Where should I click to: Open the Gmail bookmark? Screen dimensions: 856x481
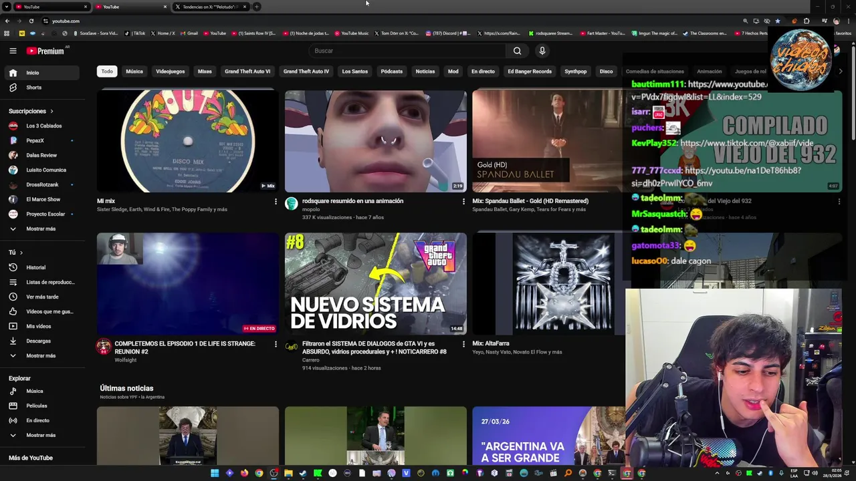click(x=189, y=33)
